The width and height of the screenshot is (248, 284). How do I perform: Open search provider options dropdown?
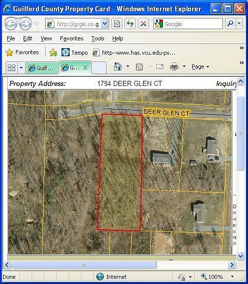(239, 24)
